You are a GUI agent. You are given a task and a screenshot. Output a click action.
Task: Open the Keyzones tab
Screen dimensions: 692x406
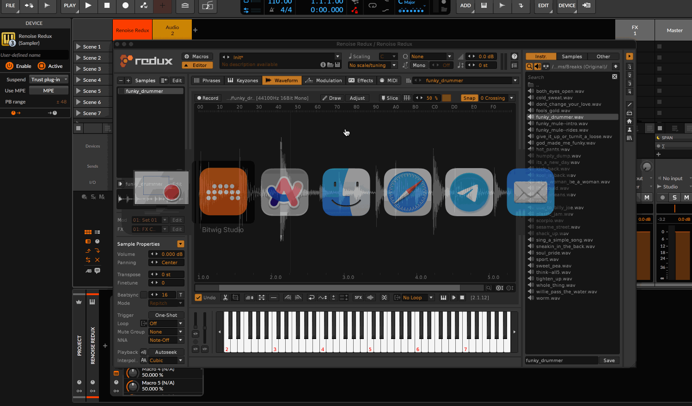pos(243,80)
